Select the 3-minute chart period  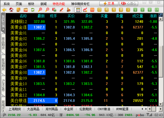click(x=142, y=10)
